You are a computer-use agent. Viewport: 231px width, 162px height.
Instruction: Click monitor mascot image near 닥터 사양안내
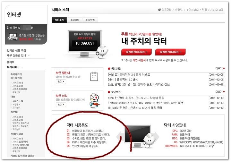point(138,136)
